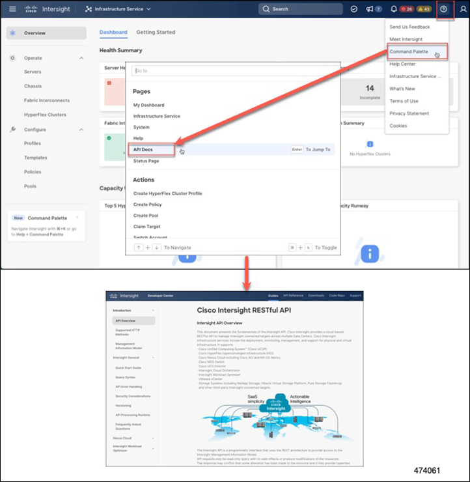Image resolution: width=470 pixels, height=482 pixels.
Task: Open the hamburger navigation menu
Action: tap(12, 9)
